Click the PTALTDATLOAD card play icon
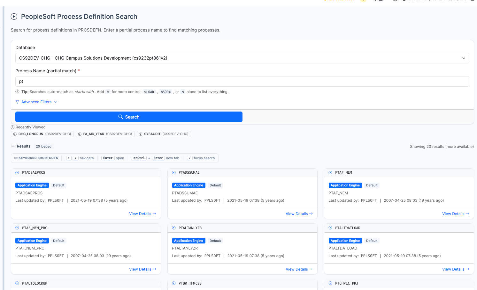The image size is (477, 290). (x=330, y=228)
